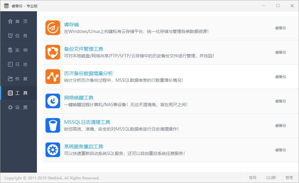The width and height of the screenshot is (299, 183).
Task: Click the home house icon in sidebar
Action: (10, 21)
